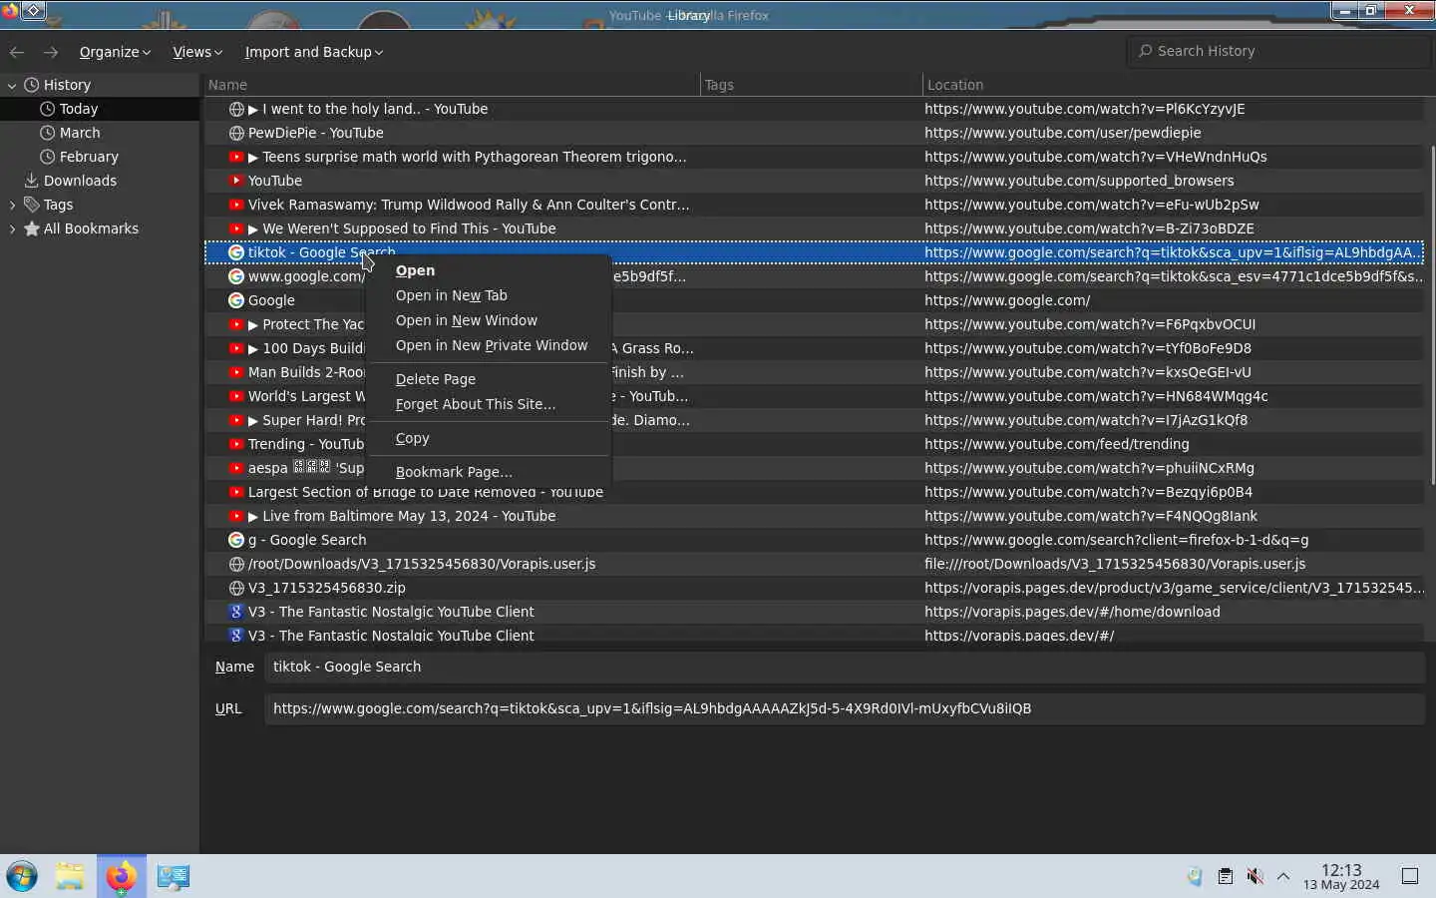
Task: Sort by the Tags column header
Action: tap(811, 85)
